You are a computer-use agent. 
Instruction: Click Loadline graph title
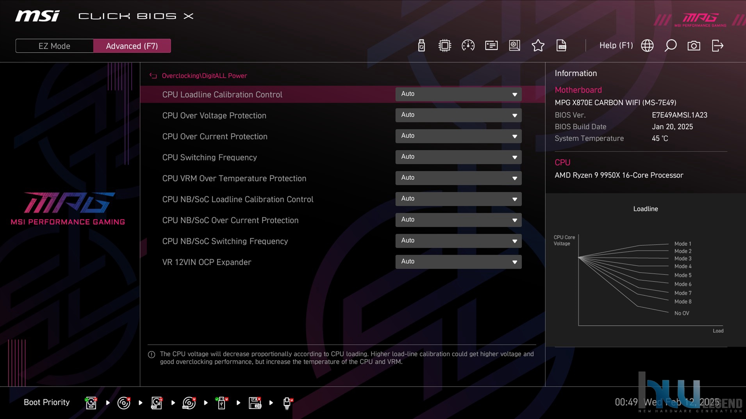(x=645, y=209)
